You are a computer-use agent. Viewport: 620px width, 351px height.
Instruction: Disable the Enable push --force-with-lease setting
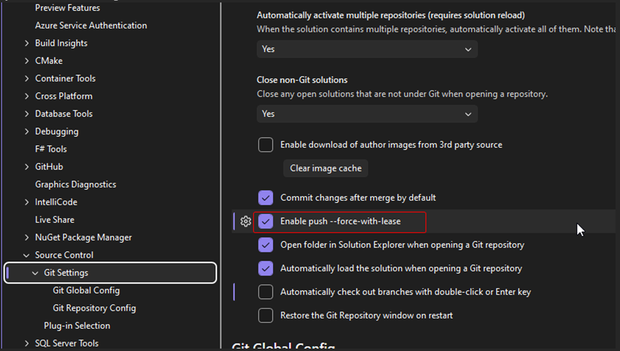click(x=265, y=221)
